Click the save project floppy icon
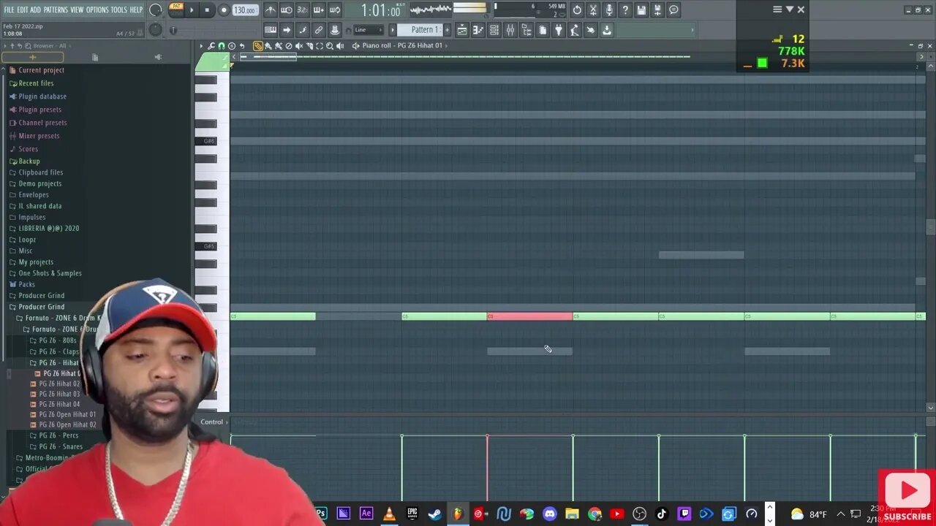This screenshot has height=526, width=936. pyautogui.click(x=641, y=10)
